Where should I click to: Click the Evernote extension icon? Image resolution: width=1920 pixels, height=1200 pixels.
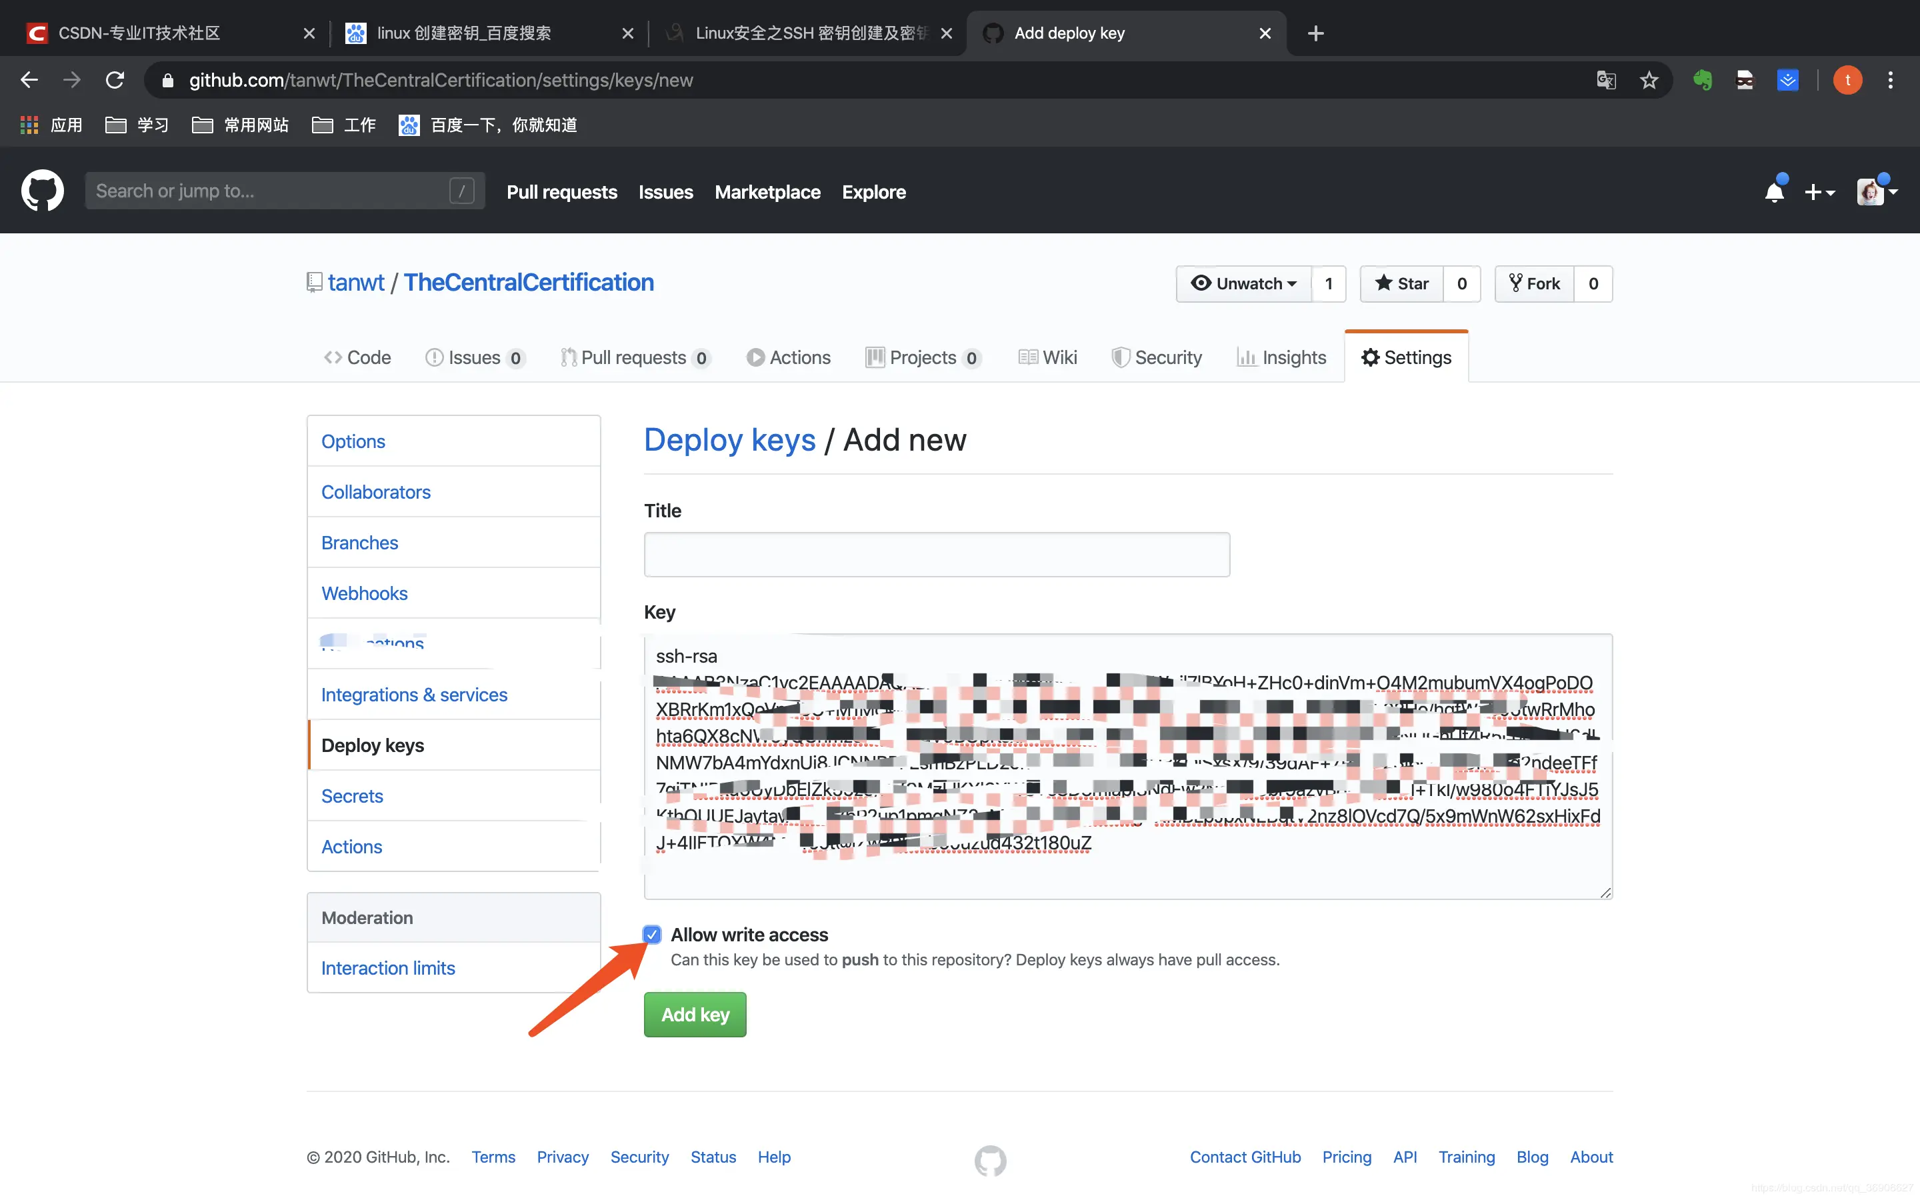click(1702, 80)
